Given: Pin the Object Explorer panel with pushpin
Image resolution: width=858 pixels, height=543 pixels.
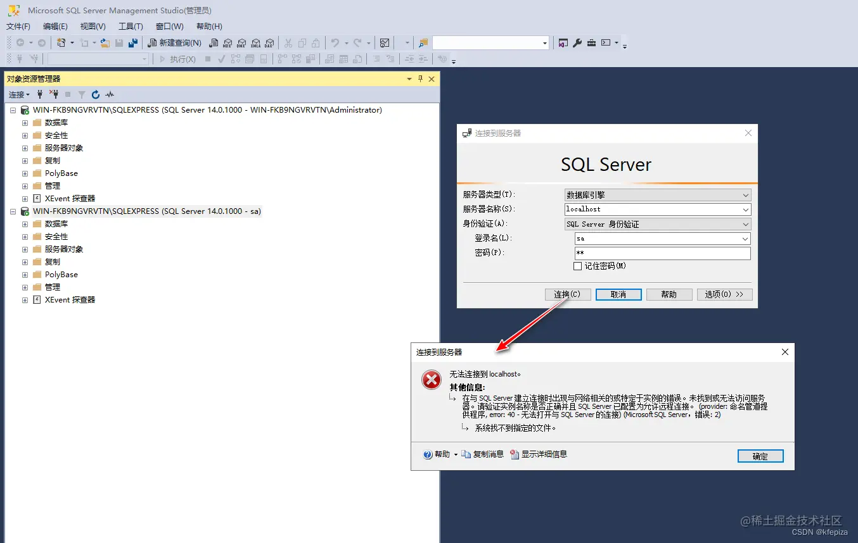Looking at the screenshot, I should click(420, 79).
